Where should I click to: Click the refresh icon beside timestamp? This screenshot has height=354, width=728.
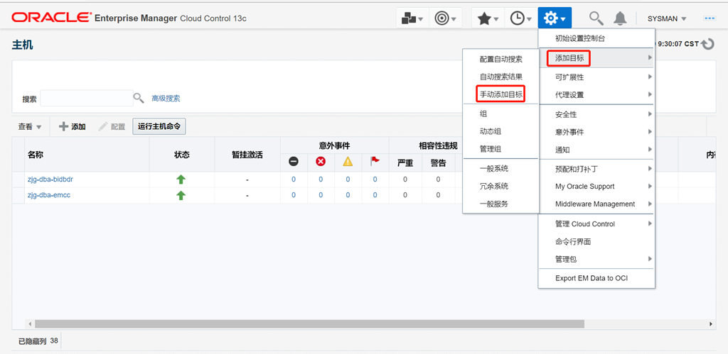pyautogui.click(x=707, y=45)
